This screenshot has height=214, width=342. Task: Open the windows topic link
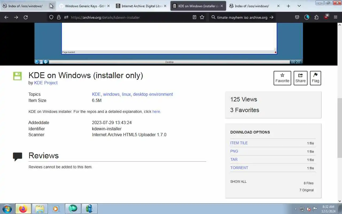coord(111,94)
